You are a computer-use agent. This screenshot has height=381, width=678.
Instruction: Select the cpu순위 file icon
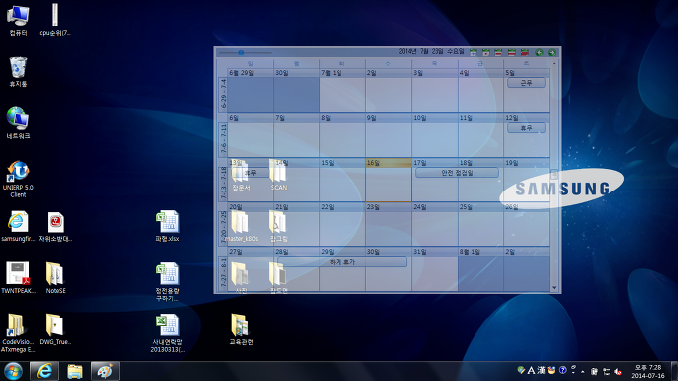click(x=55, y=21)
